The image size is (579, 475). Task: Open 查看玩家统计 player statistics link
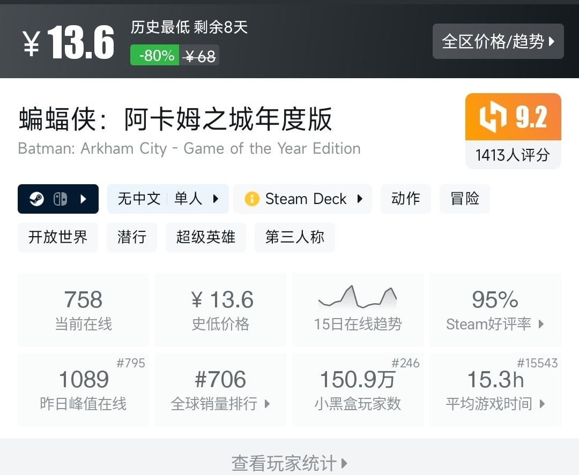[289, 463]
